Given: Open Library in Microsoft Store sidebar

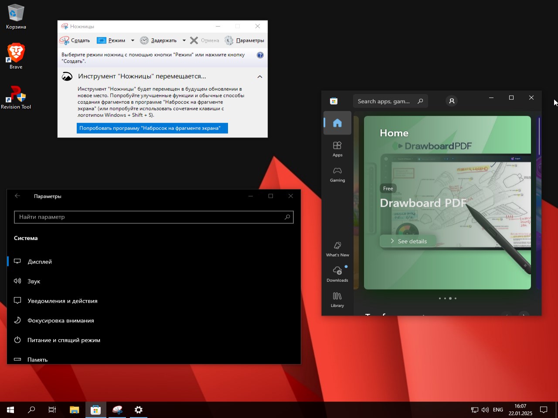Looking at the screenshot, I should coord(337,300).
